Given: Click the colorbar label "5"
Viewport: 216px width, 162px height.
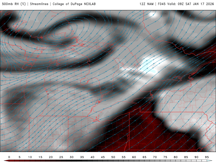Looking at the screenshot, I should pyautogui.click(x=19, y=157).
